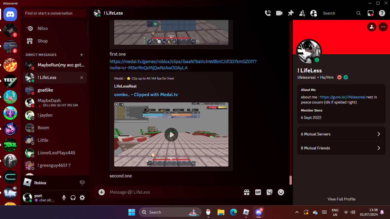Open DM with Boom
The height and width of the screenshot is (219, 390).
pyautogui.click(x=55, y=128)
